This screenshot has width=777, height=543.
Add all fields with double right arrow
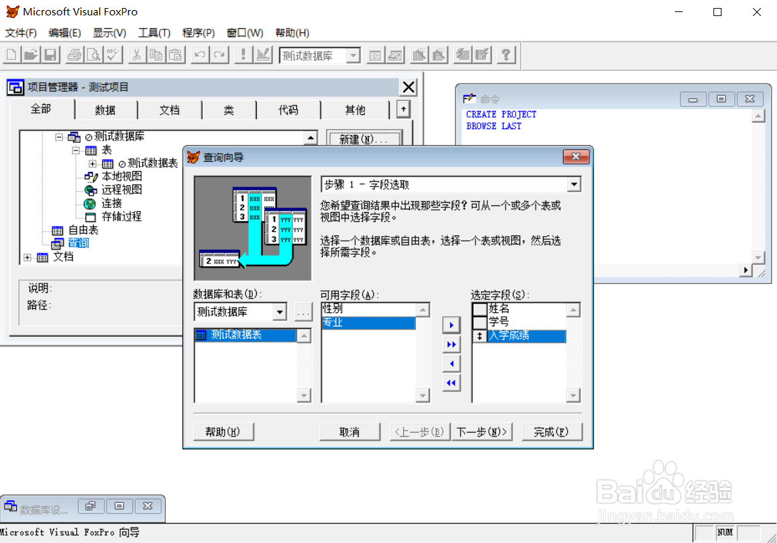click(451, 344)
